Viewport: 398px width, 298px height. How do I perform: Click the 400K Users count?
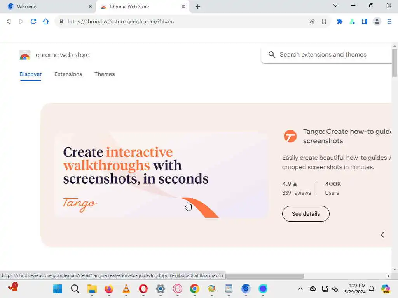[333, 188]
